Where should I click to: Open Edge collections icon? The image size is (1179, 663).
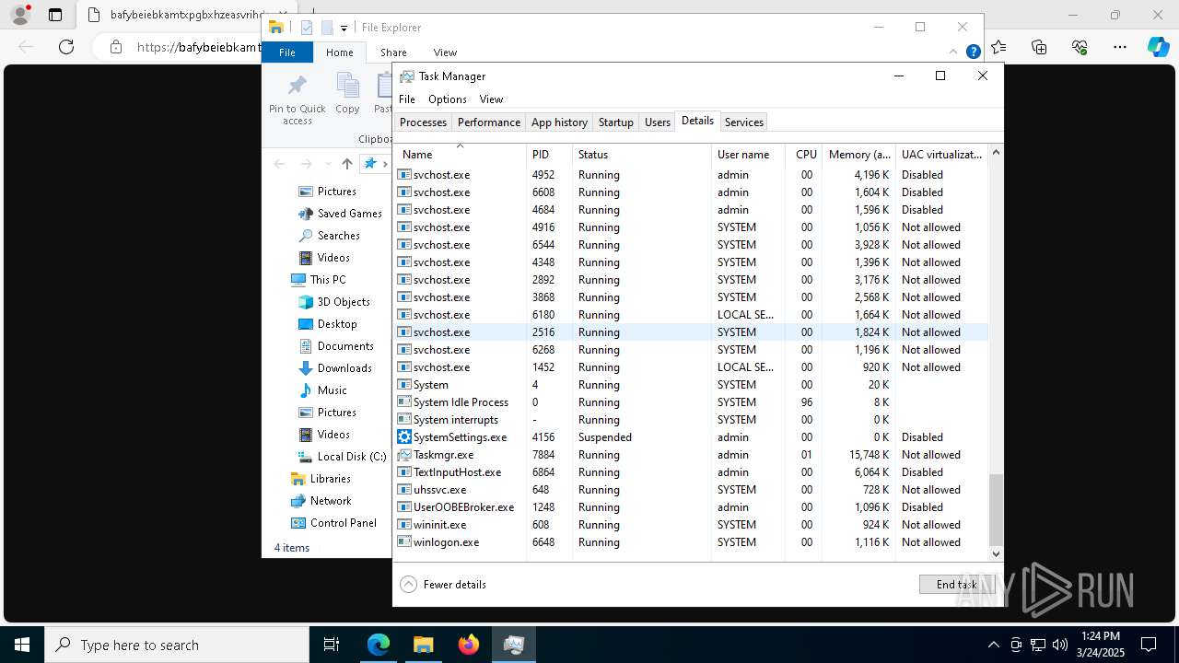click(1040, 47)
